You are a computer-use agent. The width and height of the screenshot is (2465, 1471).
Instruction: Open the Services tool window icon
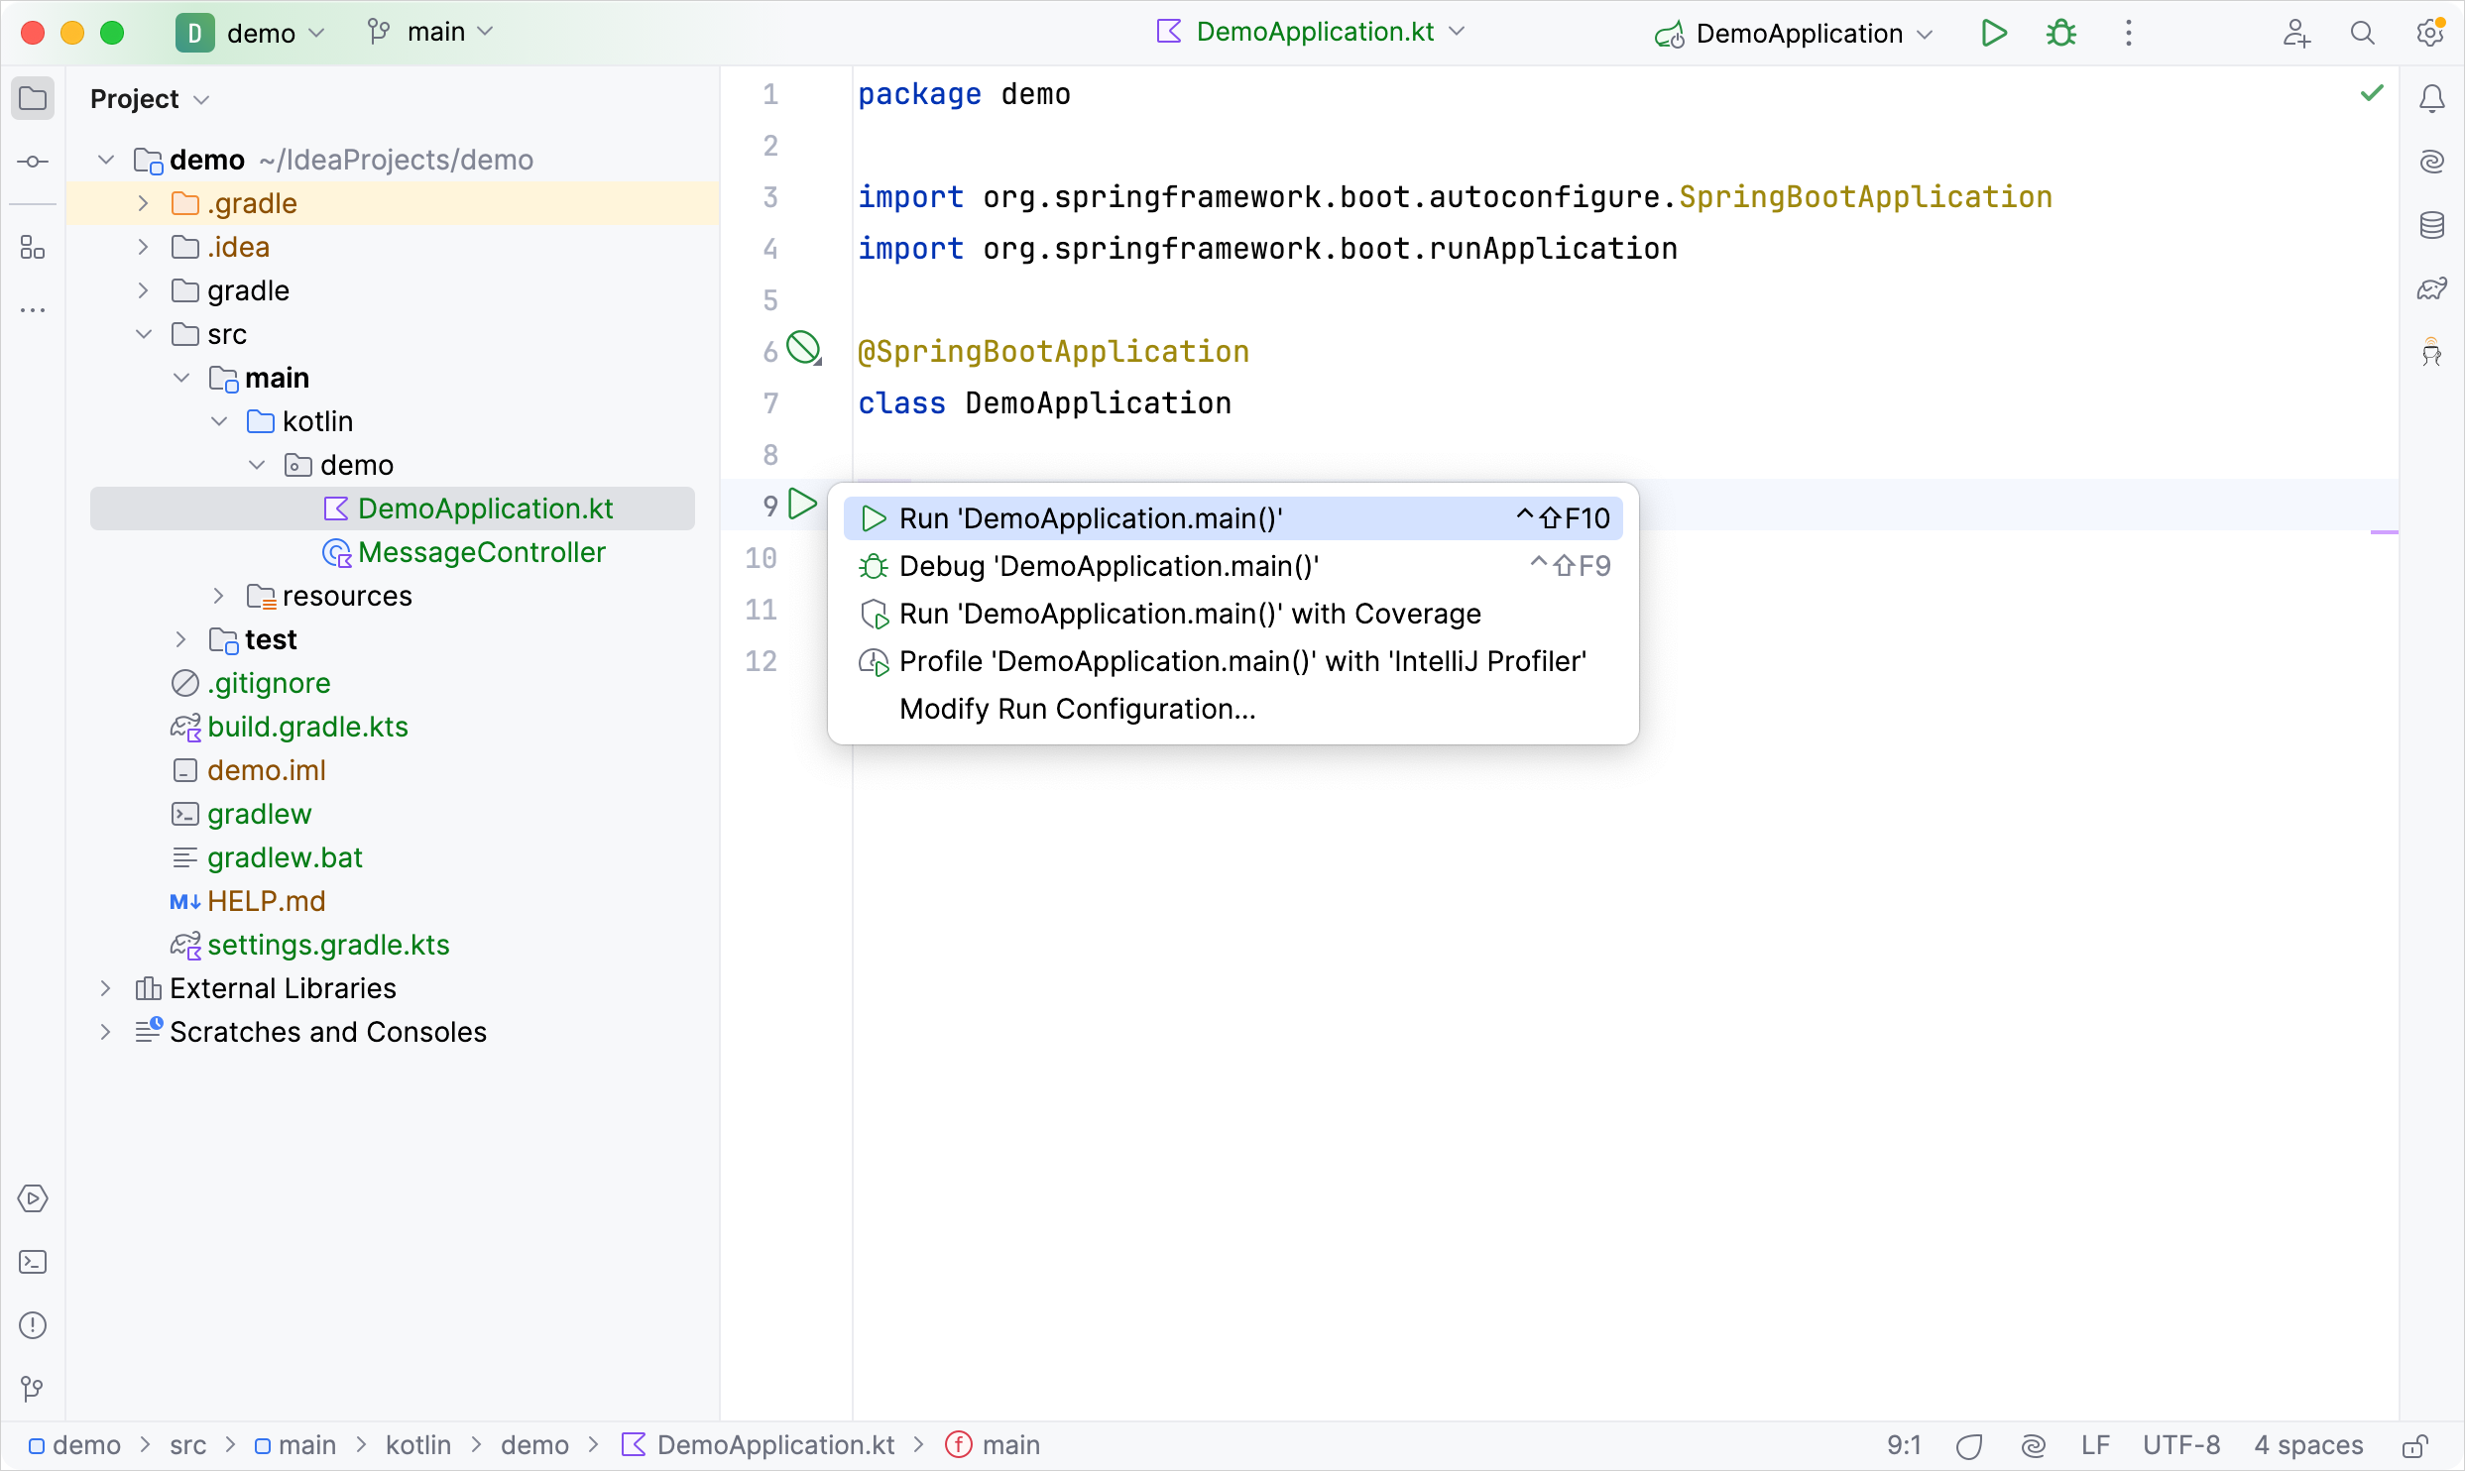pyautogui.click(x=33, y=1198)
